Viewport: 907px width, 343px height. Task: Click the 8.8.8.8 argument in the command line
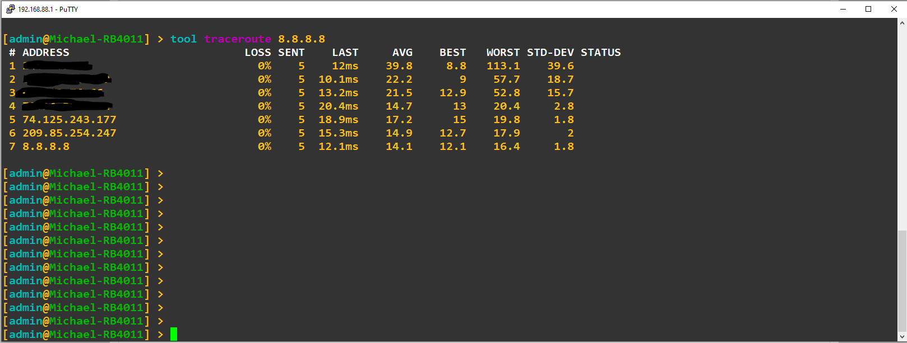point(302,39)
